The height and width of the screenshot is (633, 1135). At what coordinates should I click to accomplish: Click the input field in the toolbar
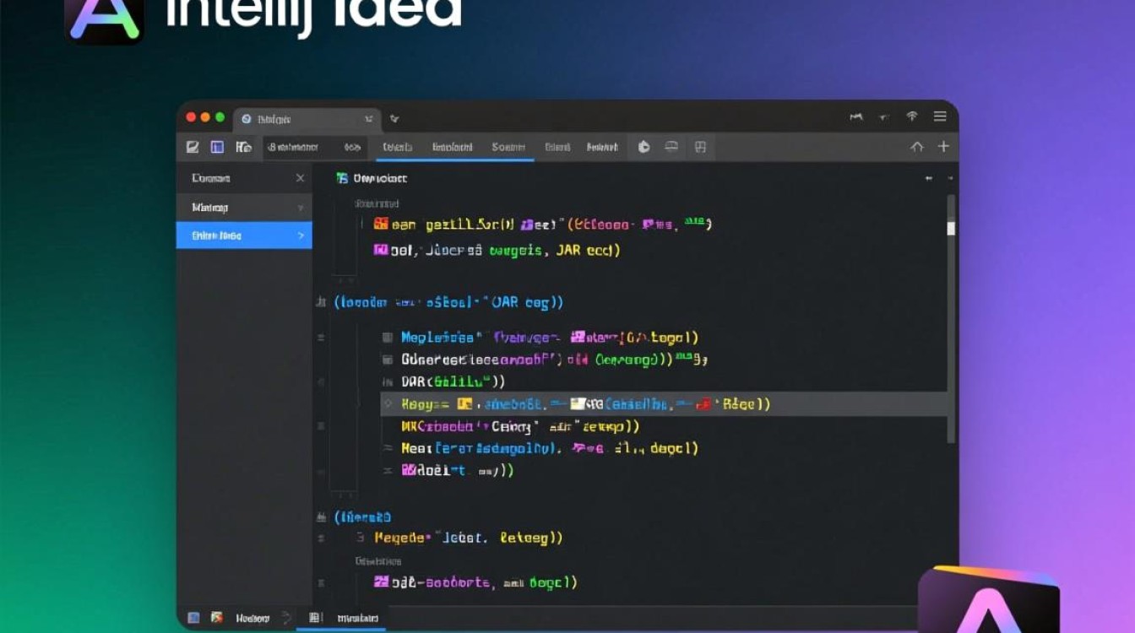tap(314, 147)
